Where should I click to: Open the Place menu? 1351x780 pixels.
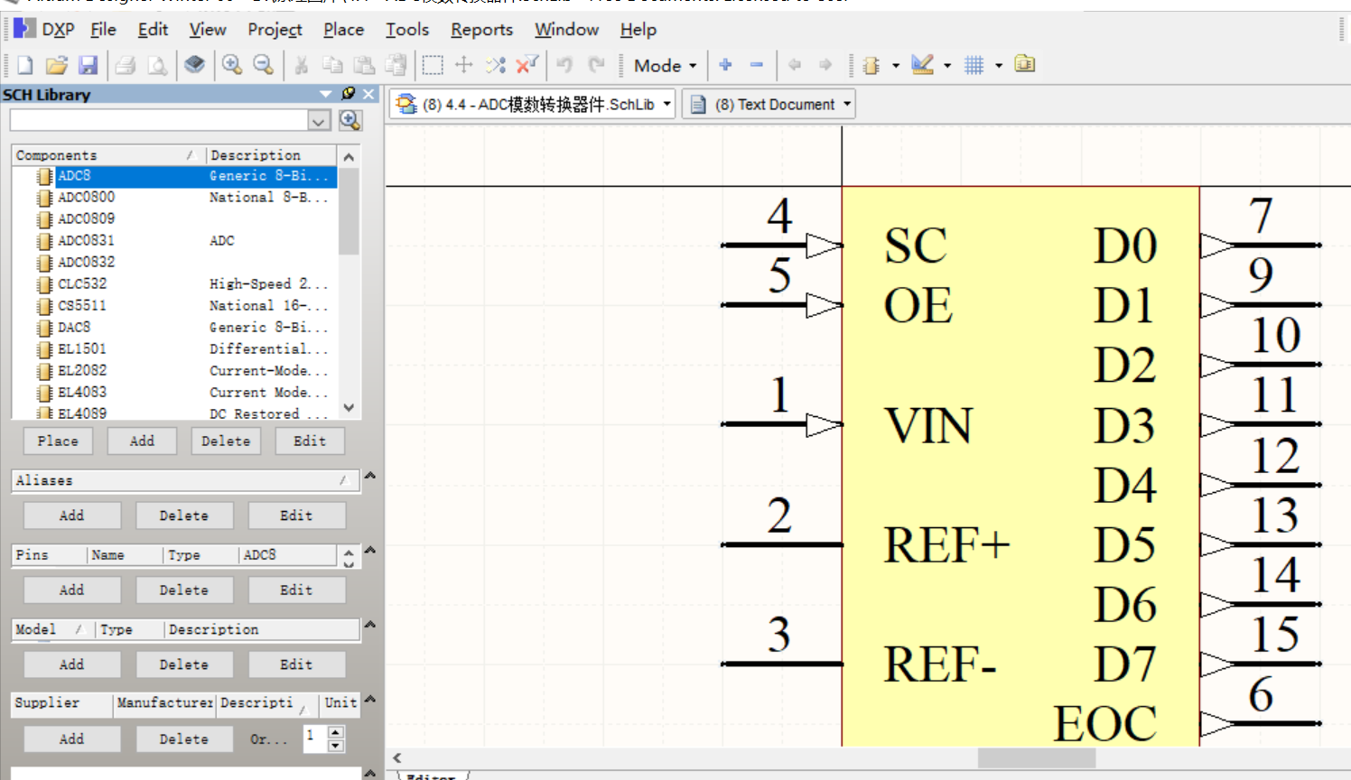coord(343,30)
